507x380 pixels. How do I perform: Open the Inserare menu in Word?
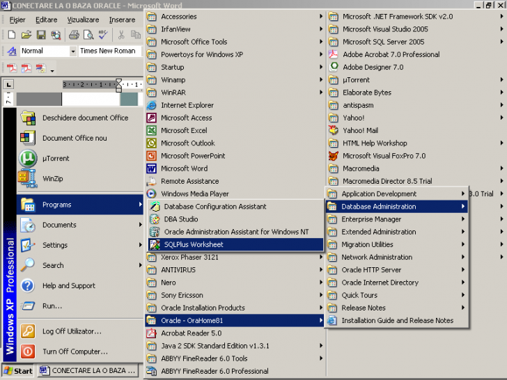(x=123, y=19)
